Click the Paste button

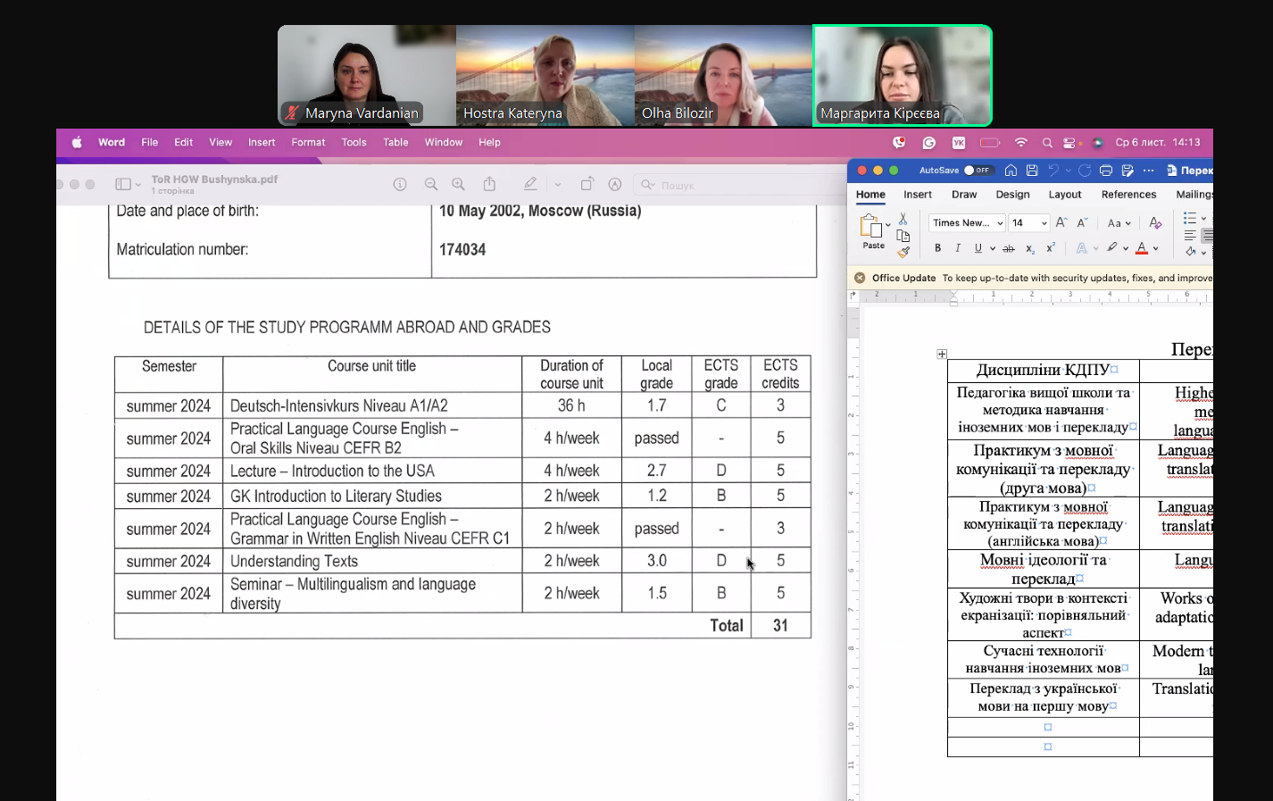pos(871,230)
